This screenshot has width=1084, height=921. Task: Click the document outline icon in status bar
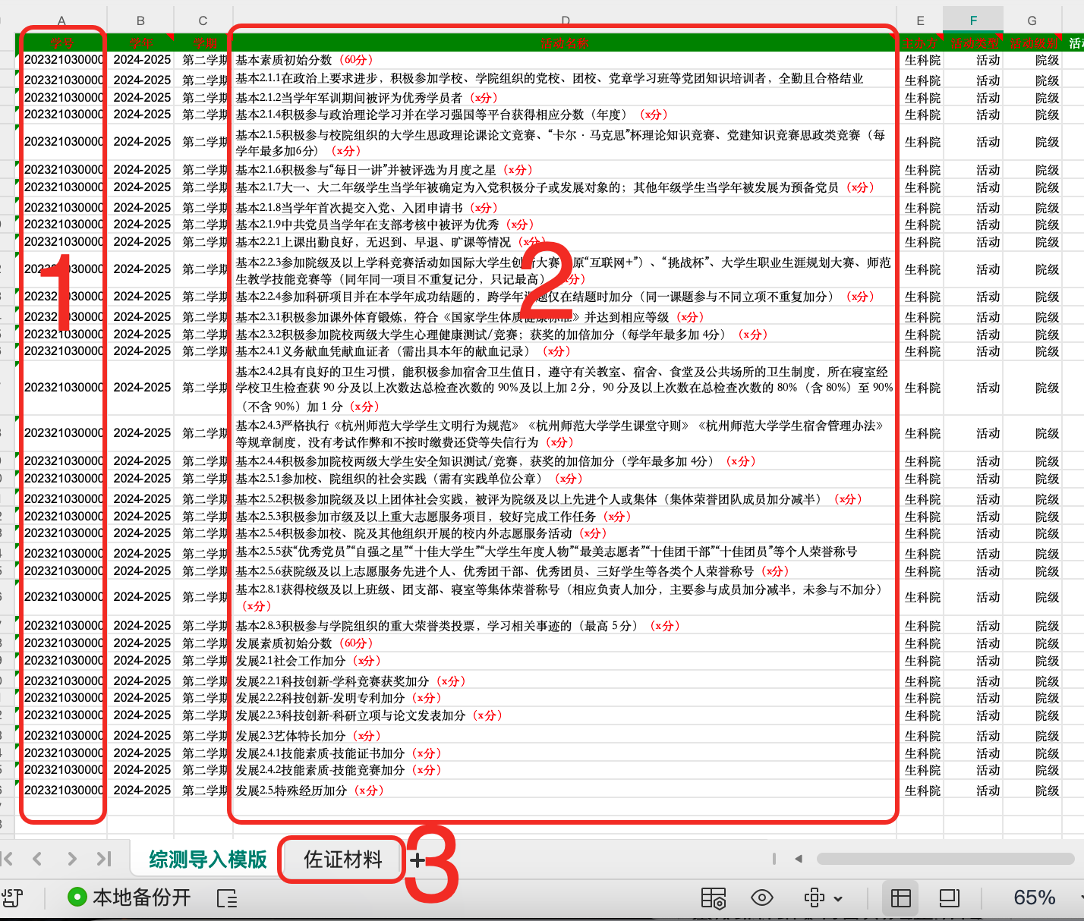pos(227,898)
